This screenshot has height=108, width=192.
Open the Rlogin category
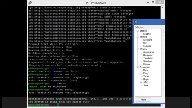coord(146,79)
